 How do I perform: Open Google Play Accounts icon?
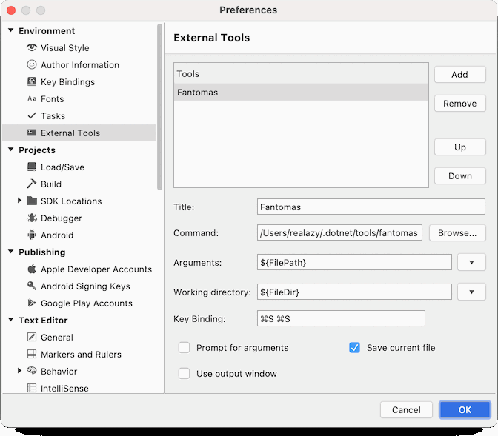pyautogui.click(x=32, y=303)
